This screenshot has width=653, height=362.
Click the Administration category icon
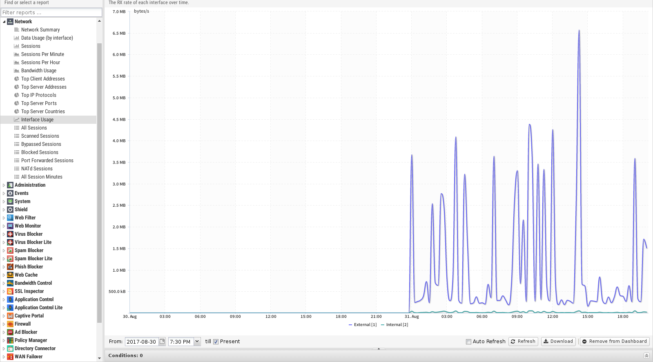click(x=10, y=185)
